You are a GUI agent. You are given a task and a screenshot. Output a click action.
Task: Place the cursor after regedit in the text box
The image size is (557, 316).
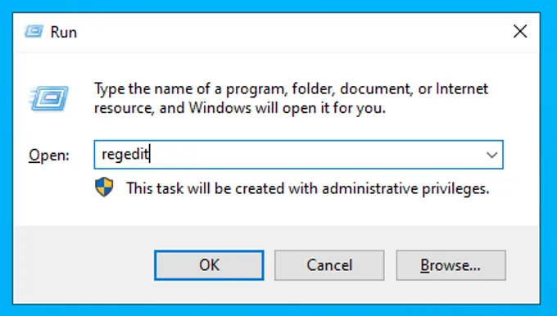(150, 154)
